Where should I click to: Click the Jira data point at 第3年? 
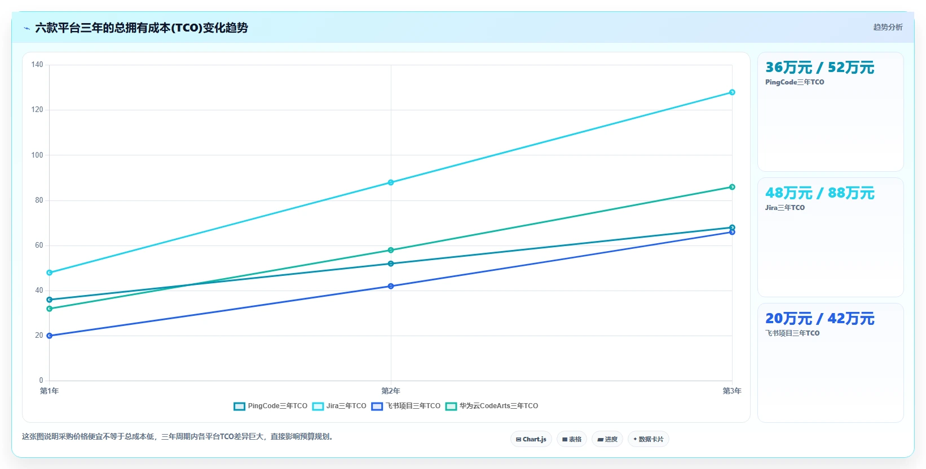(x=732, y=92)
